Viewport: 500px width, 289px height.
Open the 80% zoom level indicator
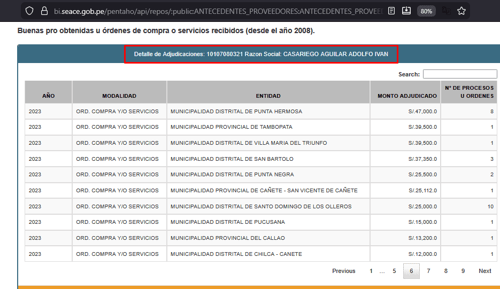pos(426,11)
